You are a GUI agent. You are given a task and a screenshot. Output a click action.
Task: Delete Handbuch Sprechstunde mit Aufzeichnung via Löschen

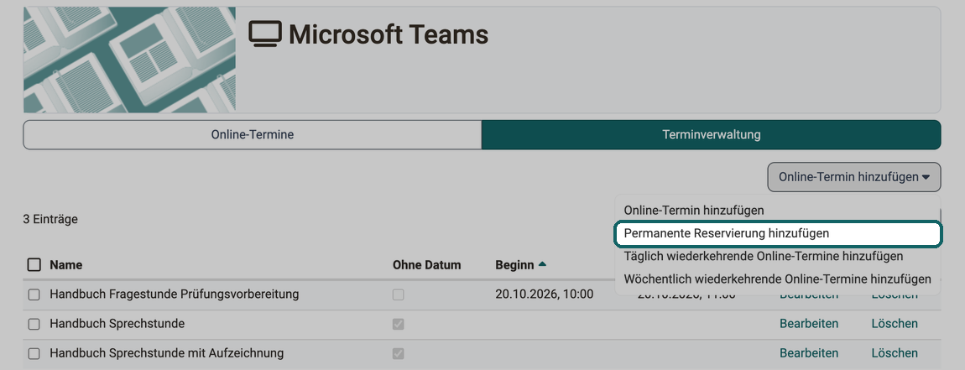pos(895,352)
